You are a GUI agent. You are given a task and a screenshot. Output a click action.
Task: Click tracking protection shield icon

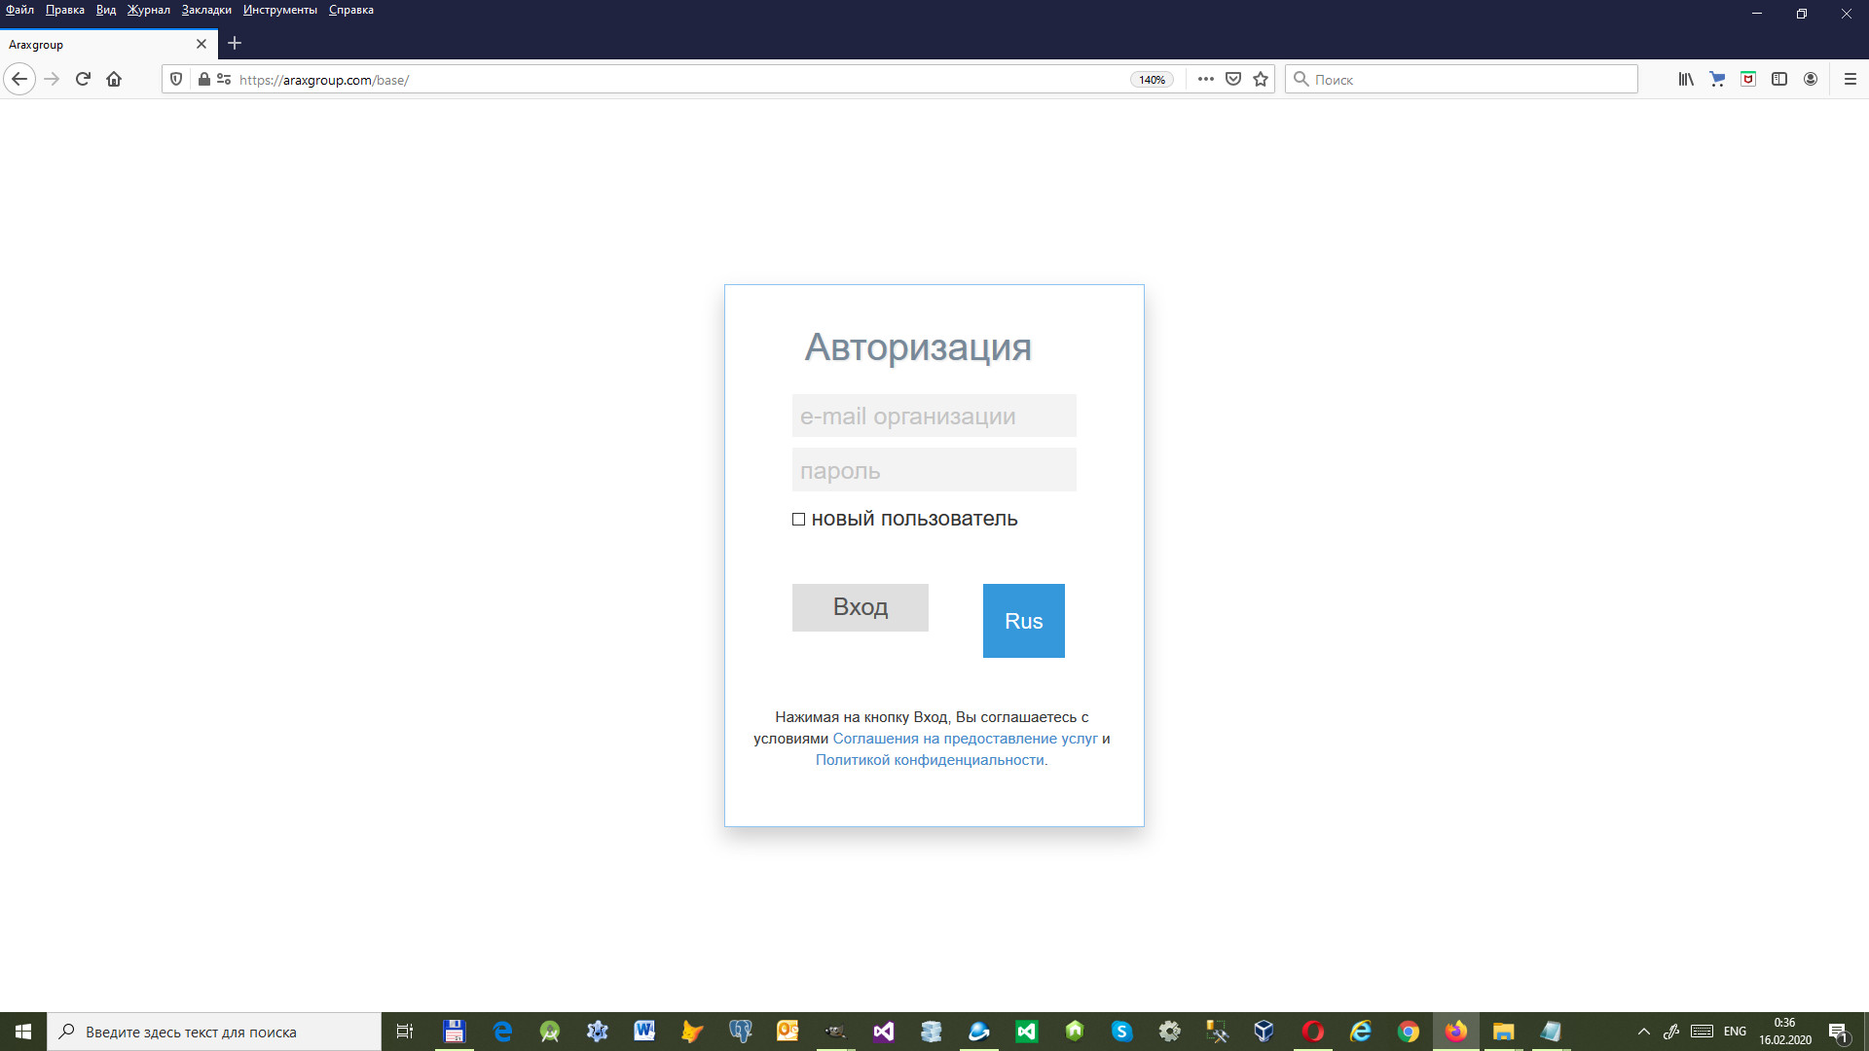pos(176,80)
